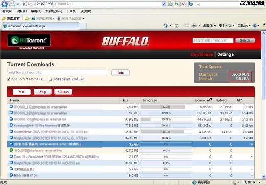Go forward with the browser Forward arrow
Image resolution: width=266 pixels, height=185 pixels.
(12, 4)
